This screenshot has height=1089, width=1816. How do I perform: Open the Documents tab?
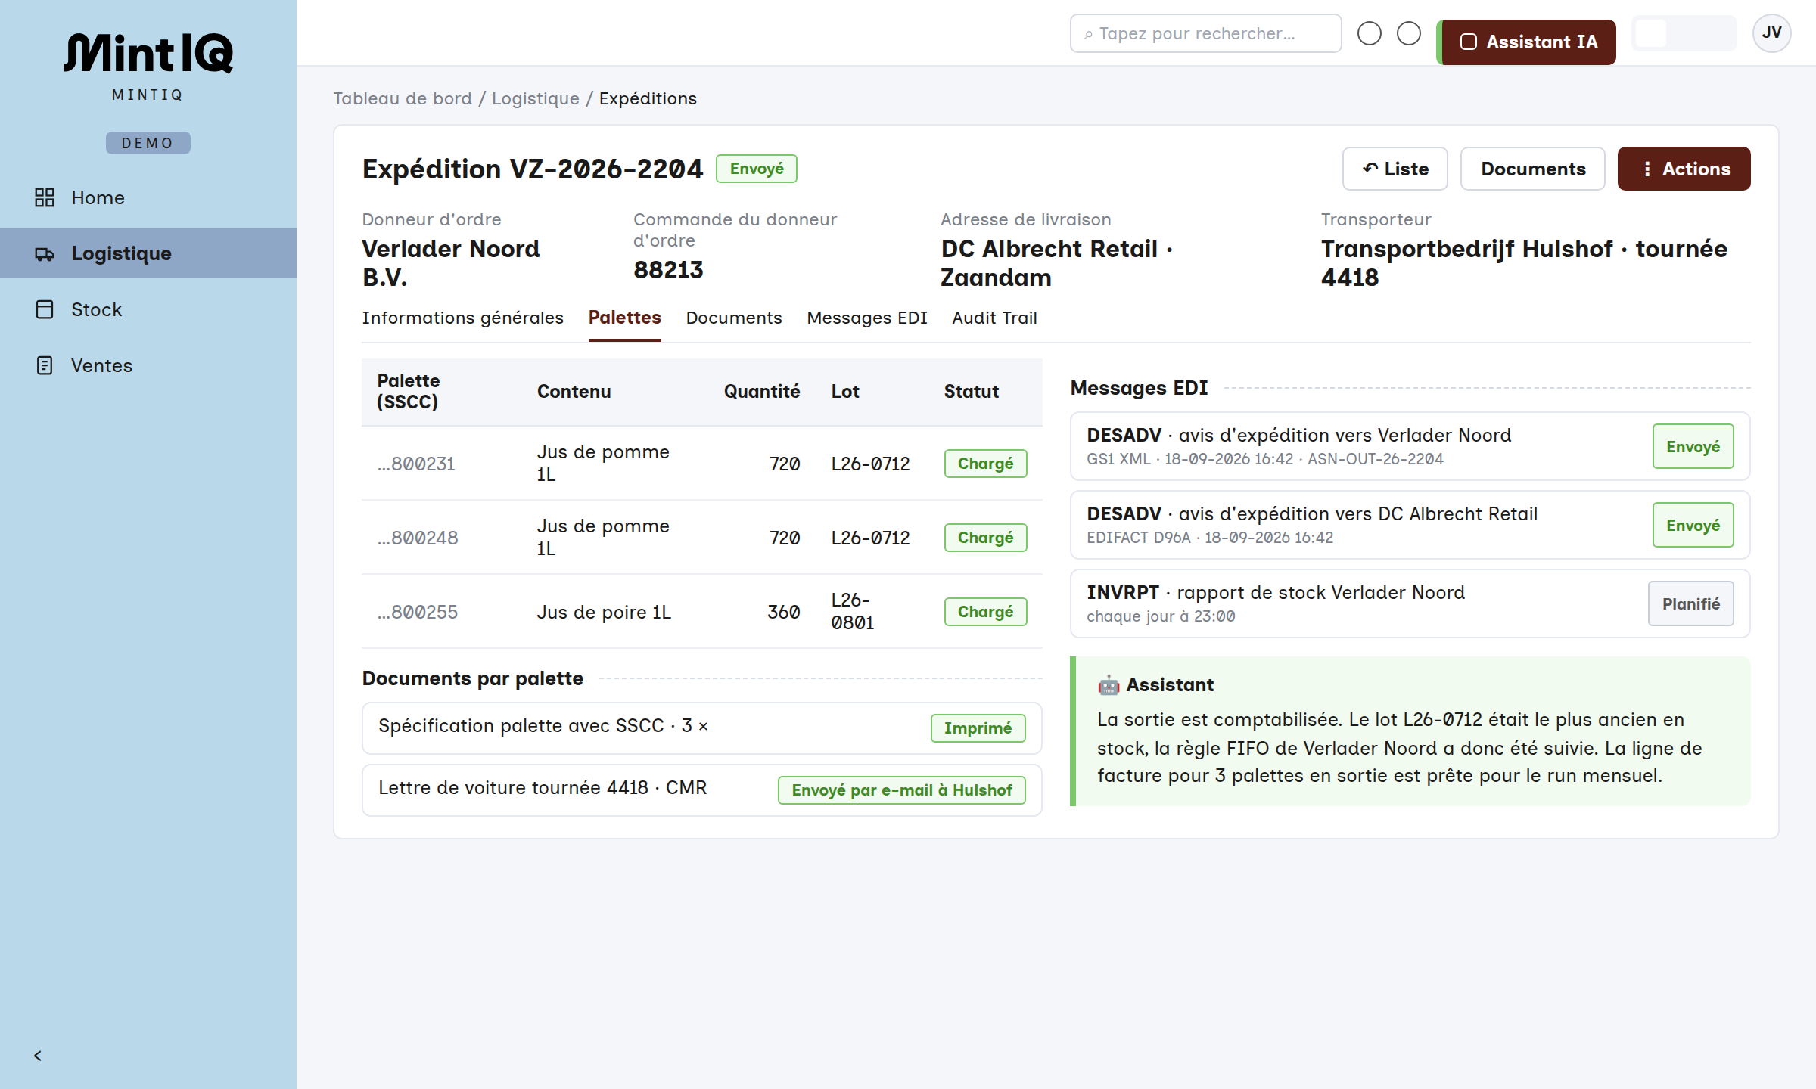coord(733,318)
